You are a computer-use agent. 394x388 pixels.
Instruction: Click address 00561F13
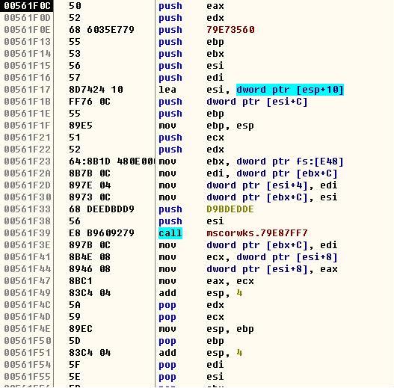coord(27,42)
